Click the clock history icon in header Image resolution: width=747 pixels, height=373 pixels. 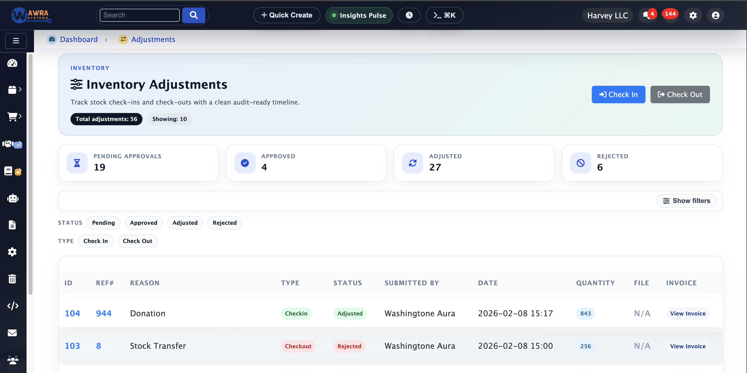pyautogui.click(x=409, y=15)
